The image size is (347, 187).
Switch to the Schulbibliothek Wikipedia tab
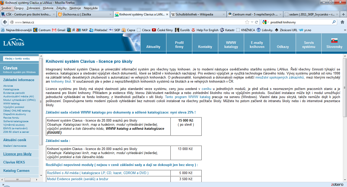198,14
